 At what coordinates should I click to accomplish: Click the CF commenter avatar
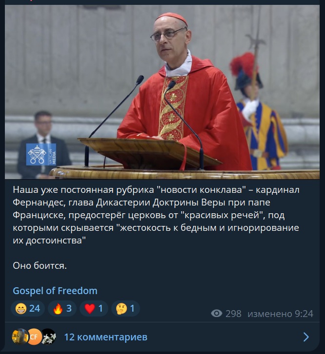(34, 337)
